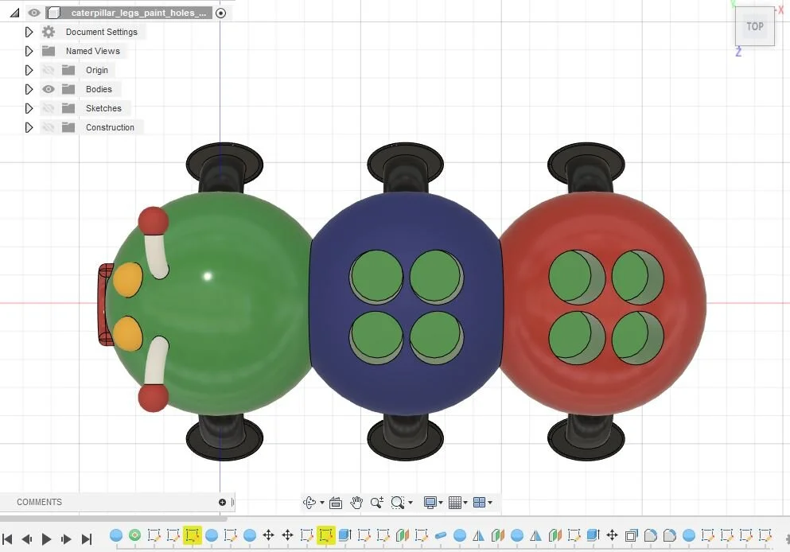Show the Origin folder via eye icon
The height and width of the screenshot is (552, 790).
[48, 70]
